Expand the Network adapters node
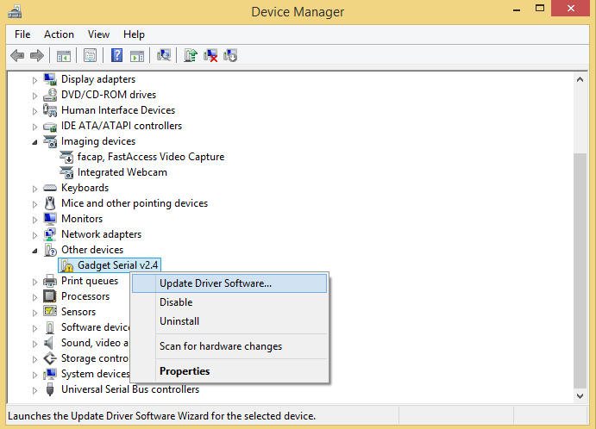This screenshot has height=429, width=596. click(35, 234)
